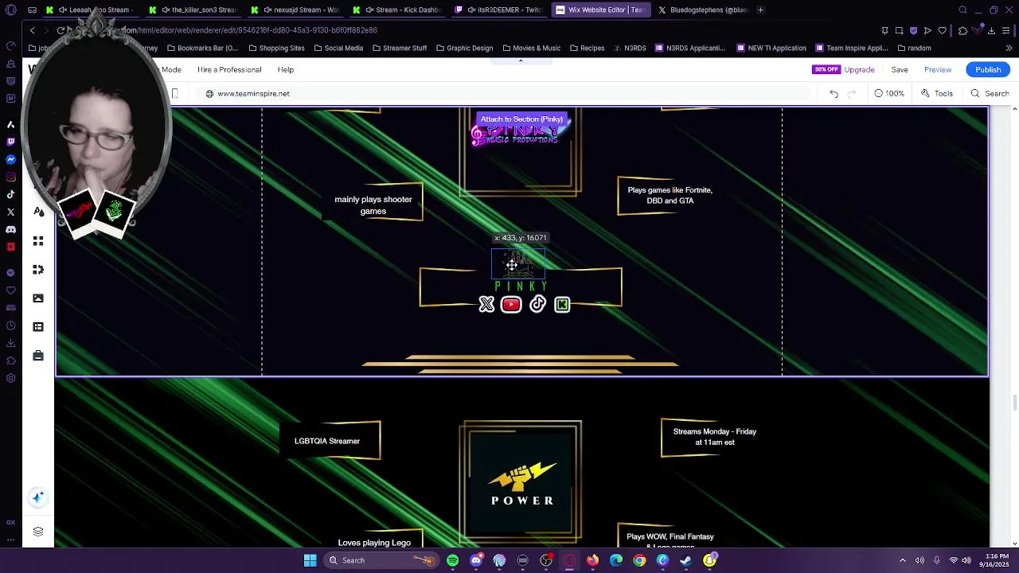This screenshot has width=1019, height=573.
Task: Switch to mobile view icon
Action: pos(175,94)
